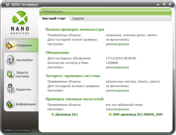The height and width of the screenshot is (135, 176).
Task: Select the Быстрый старт tab
Action: [54, 19]
